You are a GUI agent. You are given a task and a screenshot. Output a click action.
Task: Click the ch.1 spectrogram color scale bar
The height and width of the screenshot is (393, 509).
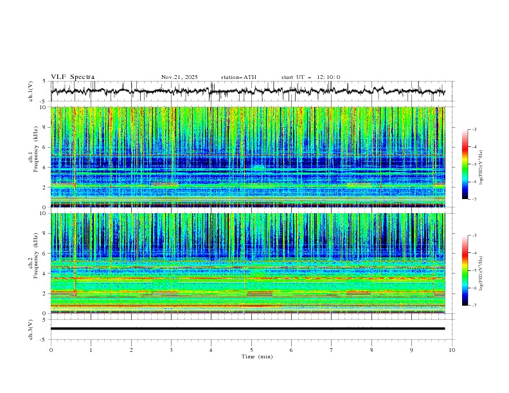pos(465,164)
